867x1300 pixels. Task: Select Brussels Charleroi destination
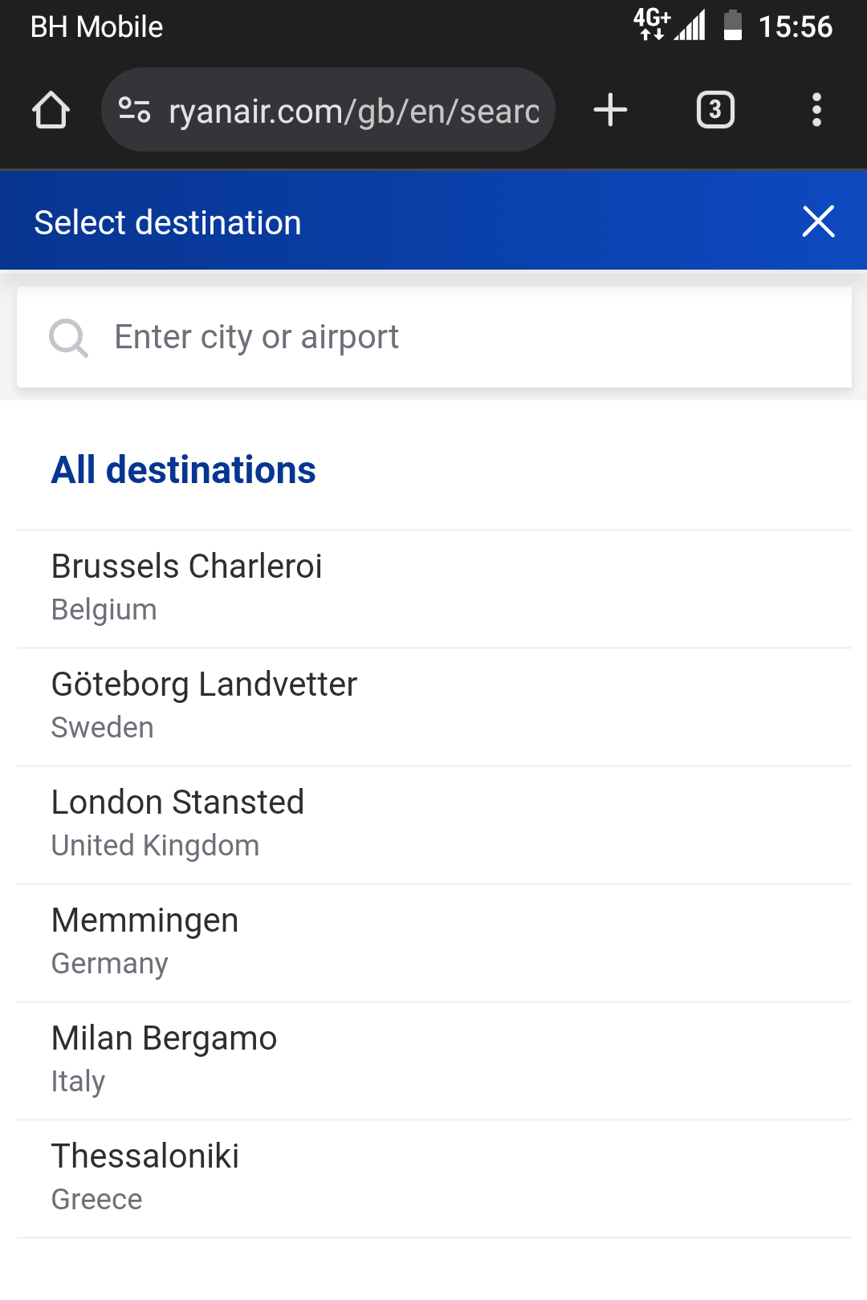(434, 589)
